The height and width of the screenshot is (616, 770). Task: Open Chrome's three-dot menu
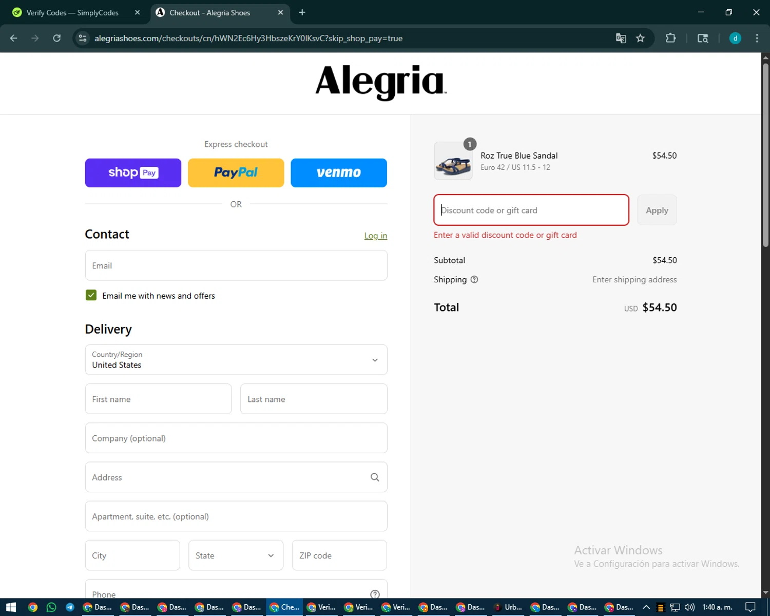[757, 38]
